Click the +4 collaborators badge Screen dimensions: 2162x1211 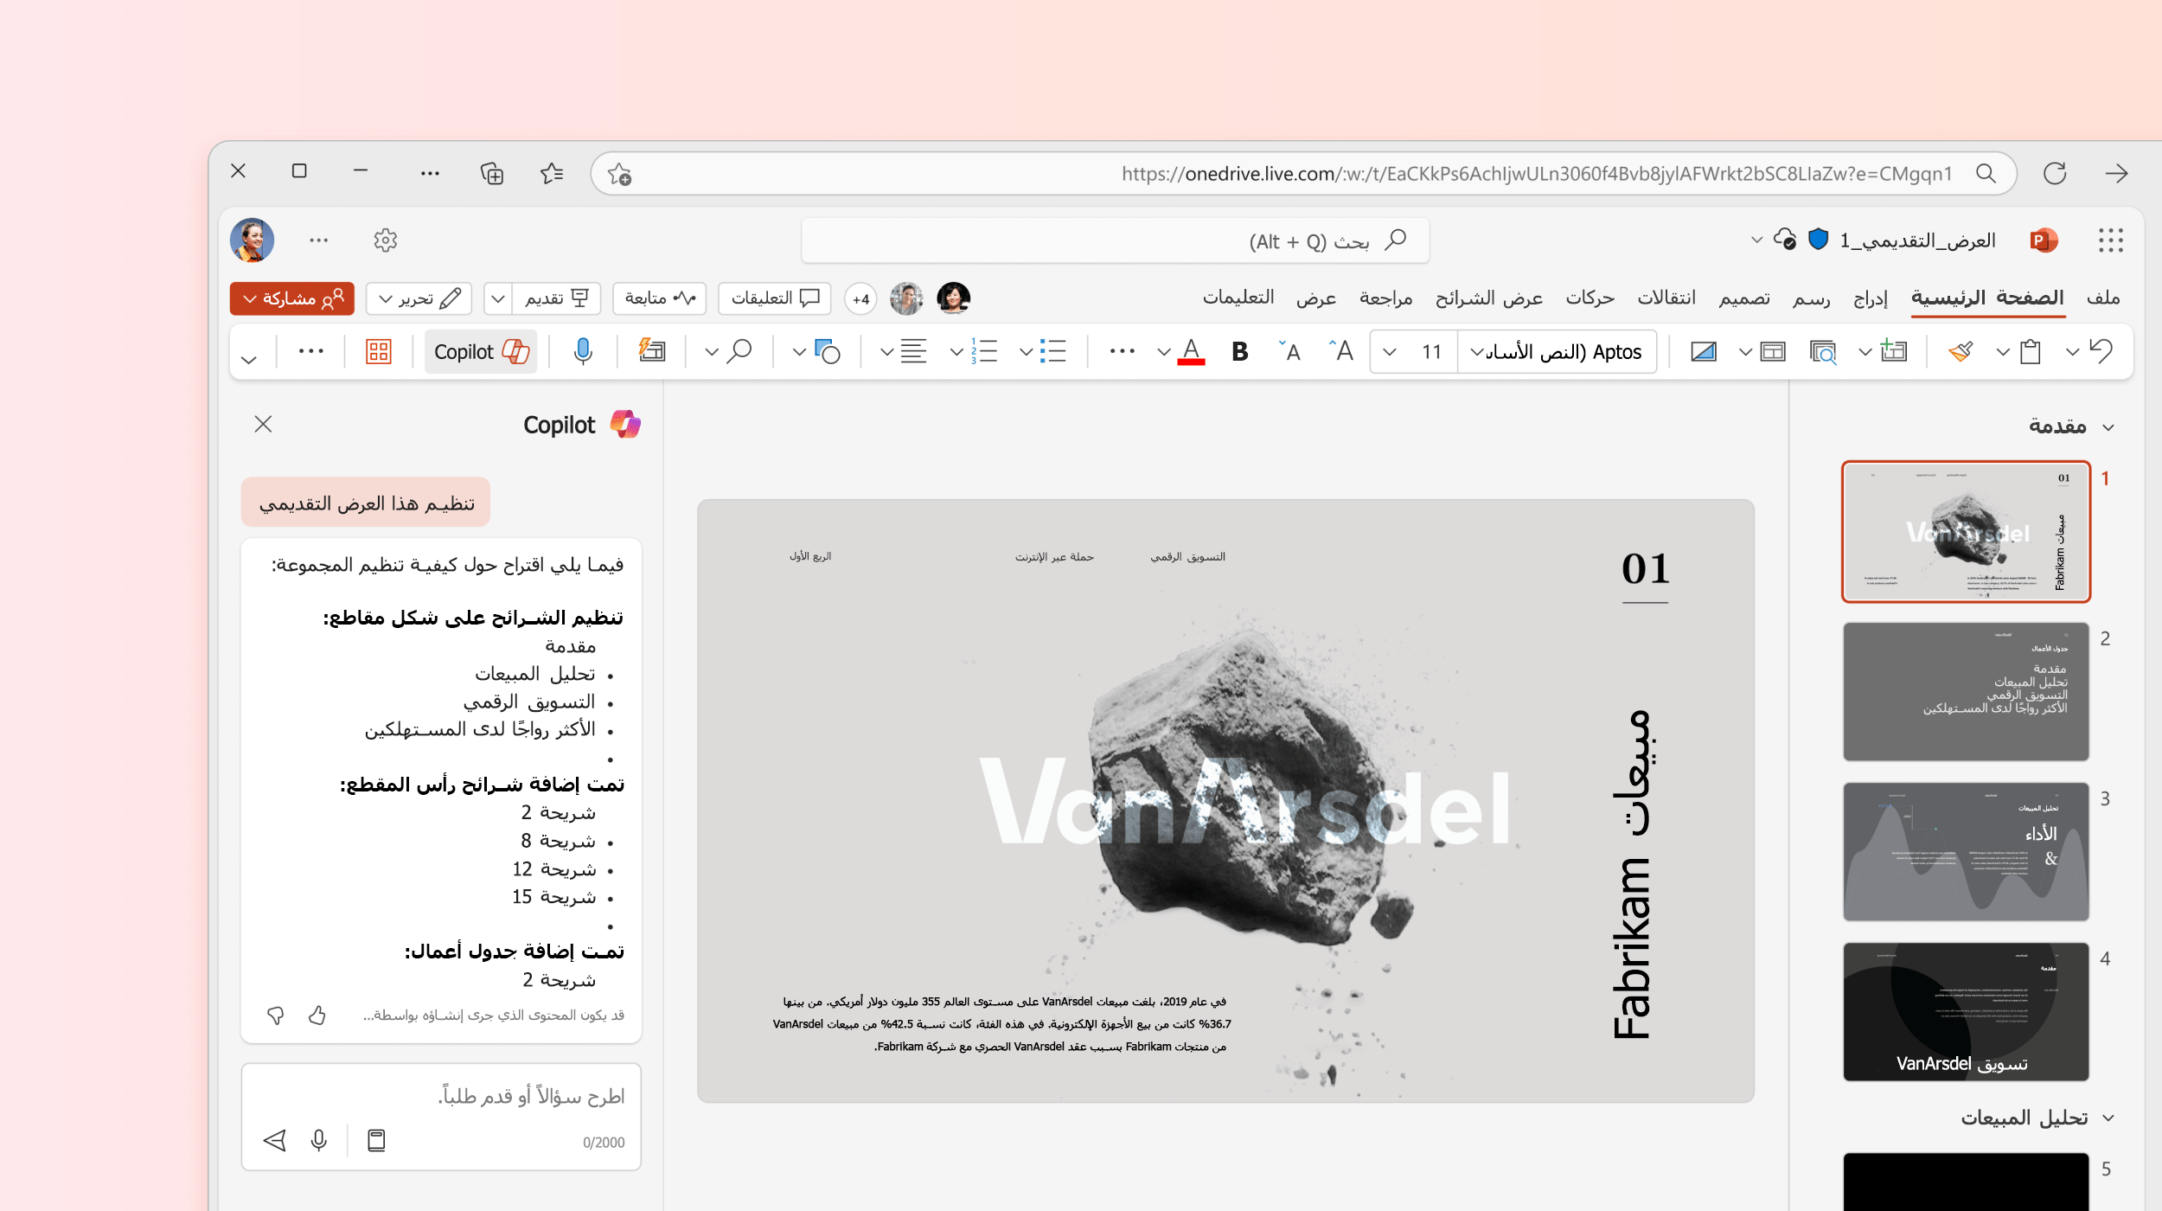click(860, 299)
